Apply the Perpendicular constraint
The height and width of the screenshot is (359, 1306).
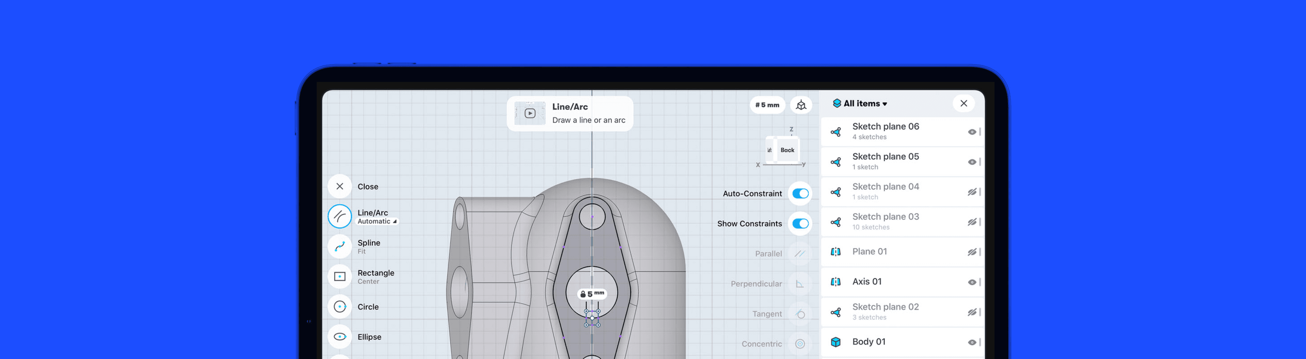tap(800, 284)
